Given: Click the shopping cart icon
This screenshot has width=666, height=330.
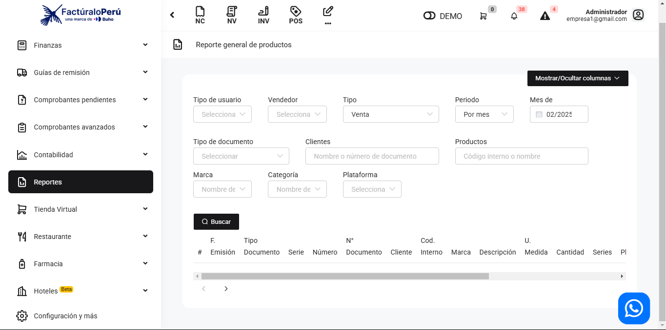Looking at the screenshot, I should pyautogui.click(x=484, y=16).
